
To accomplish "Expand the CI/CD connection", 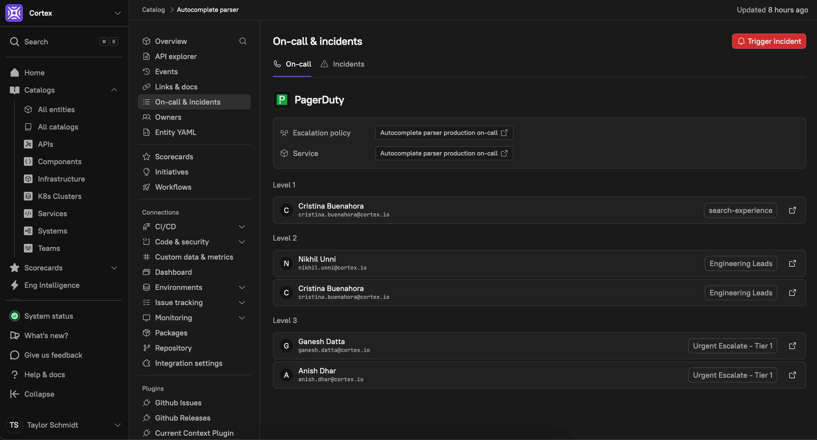I will 242,227.
